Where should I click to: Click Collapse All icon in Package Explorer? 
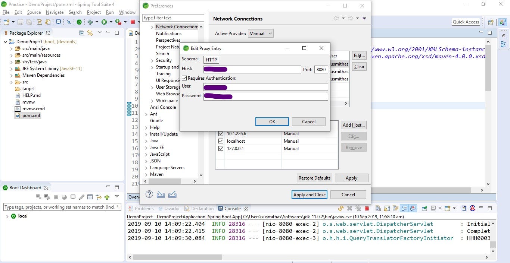pos(81,33)
